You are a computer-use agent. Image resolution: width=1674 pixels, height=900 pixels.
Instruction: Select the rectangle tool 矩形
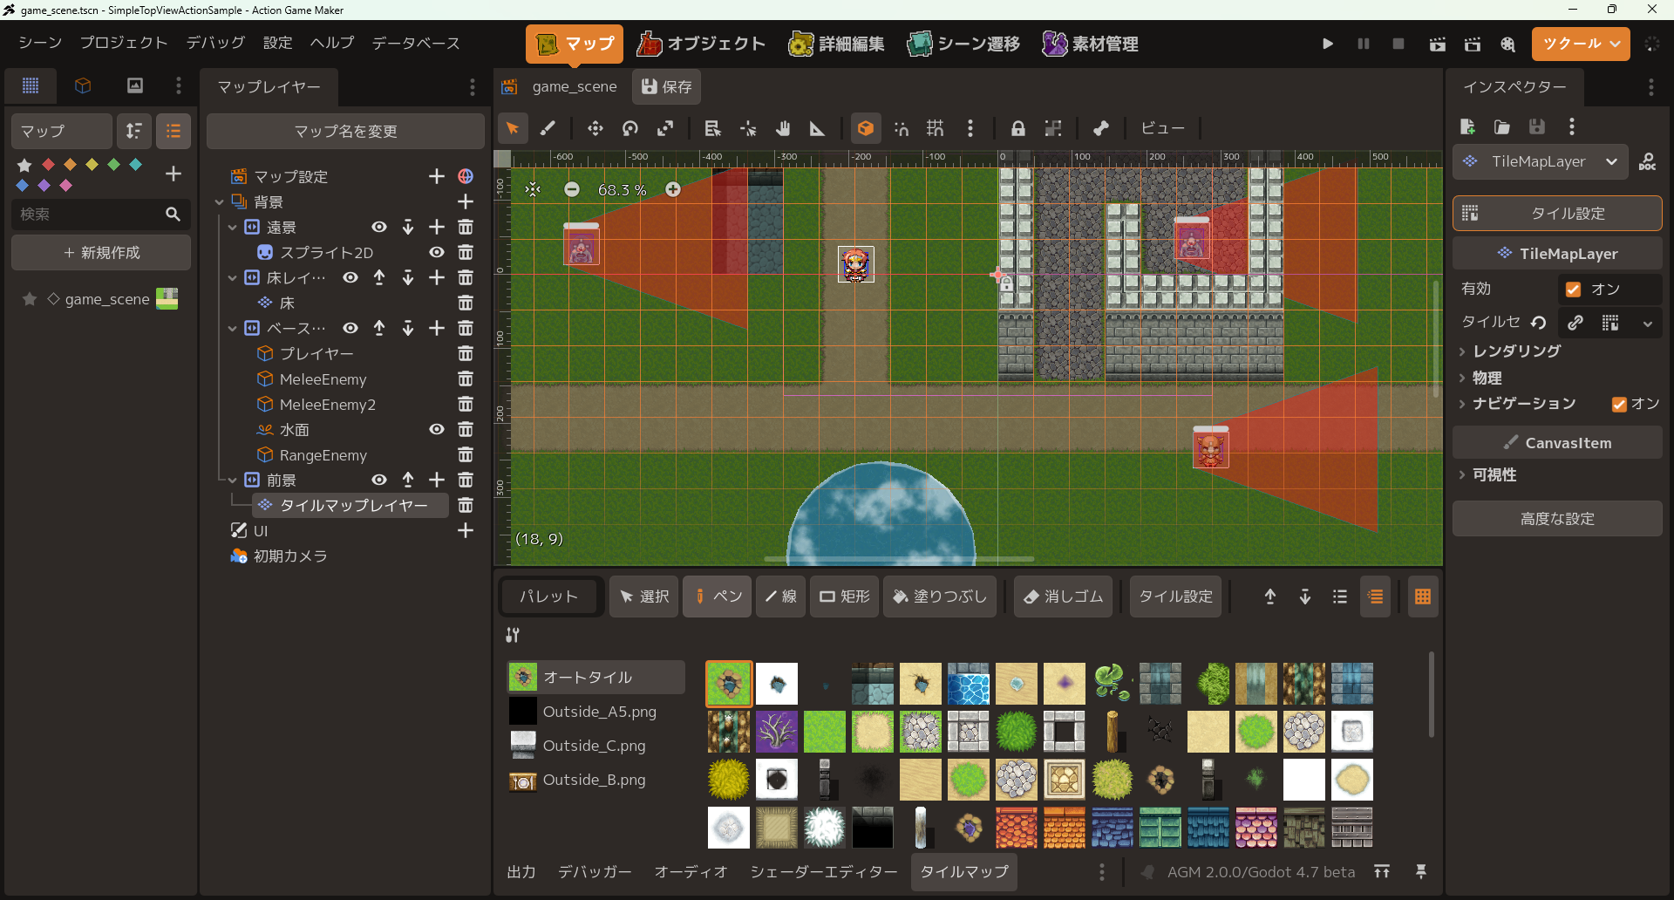click(844, 597)
